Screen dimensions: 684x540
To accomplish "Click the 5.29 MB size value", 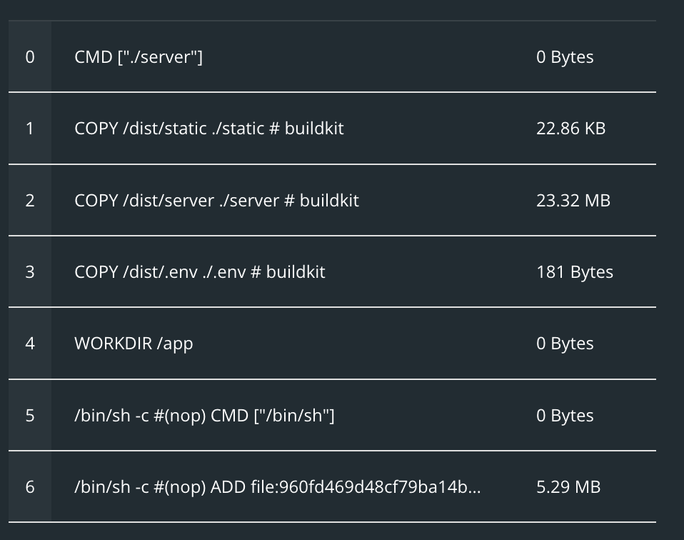I will pyautogui.click(x=568, y=487).
